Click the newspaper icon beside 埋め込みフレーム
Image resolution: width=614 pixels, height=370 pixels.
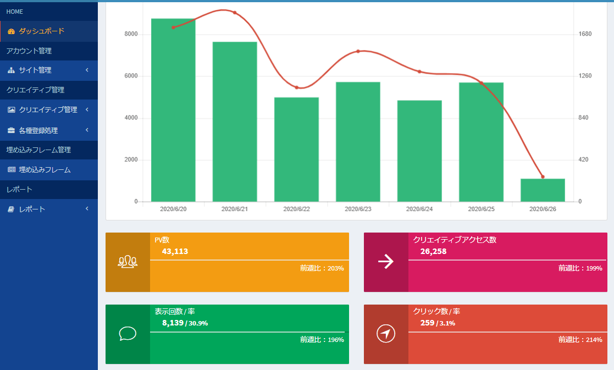[x=12, y=169]
